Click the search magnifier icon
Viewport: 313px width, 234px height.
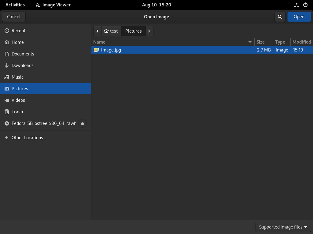(280, 17)
